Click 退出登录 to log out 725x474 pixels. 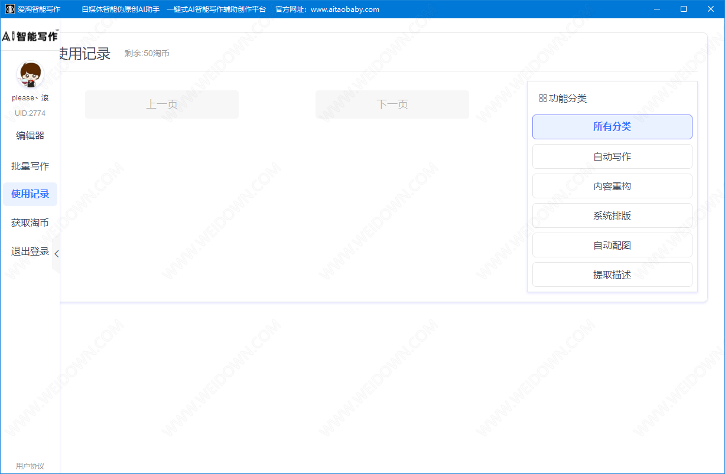(30, 251)
